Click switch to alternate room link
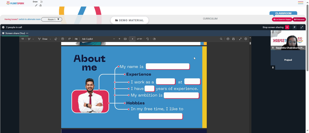 coord(30,19)
